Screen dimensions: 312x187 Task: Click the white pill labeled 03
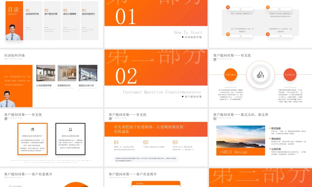coord(241,36)
